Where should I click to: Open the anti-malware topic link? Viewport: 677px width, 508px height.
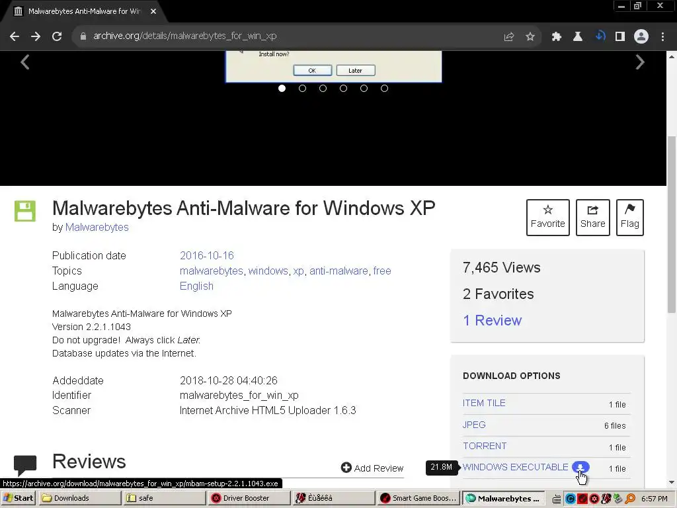pyautogui.click(x=338, y=271)
